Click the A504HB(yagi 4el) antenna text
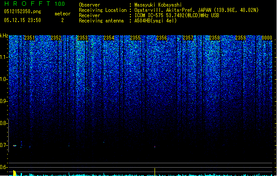Screen dimensions: 277x176 coord(155,21)
